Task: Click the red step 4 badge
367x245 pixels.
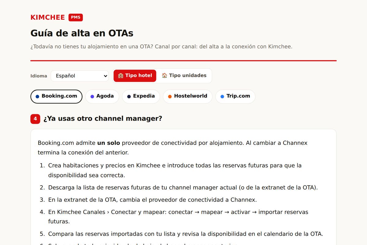Action: coord(35,119)
